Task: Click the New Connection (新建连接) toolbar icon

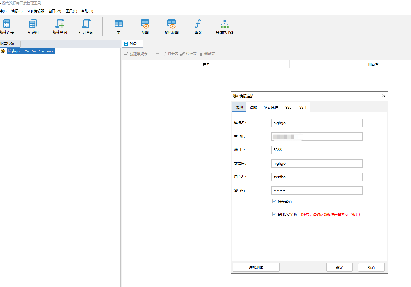Action: coord(7,24)
